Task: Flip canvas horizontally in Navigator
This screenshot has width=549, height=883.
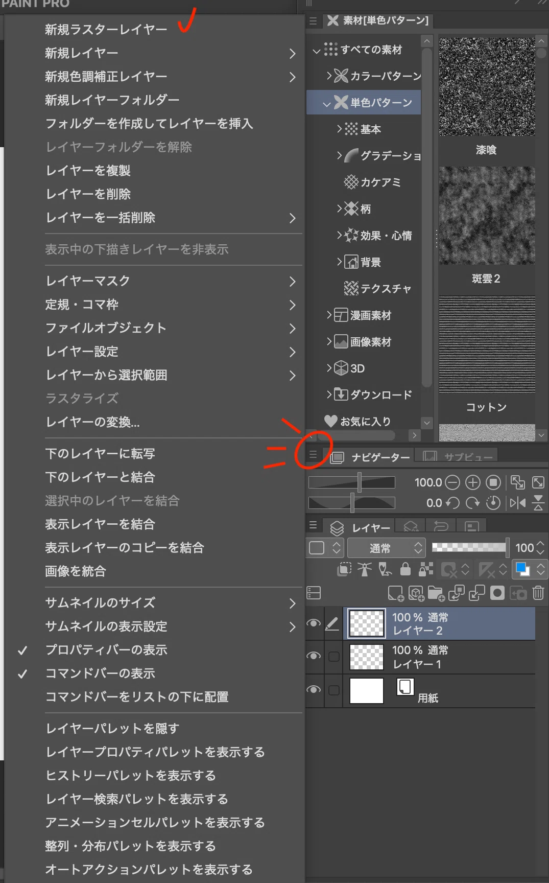Action: point(518,503)
